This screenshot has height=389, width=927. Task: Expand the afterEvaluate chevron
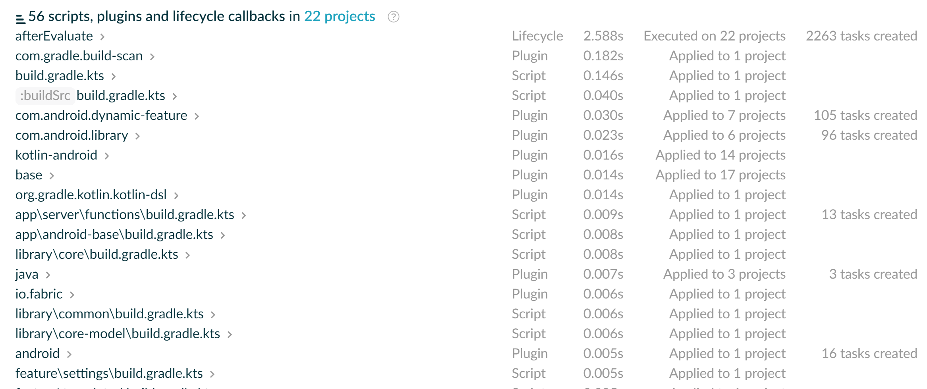coord(102,37)
